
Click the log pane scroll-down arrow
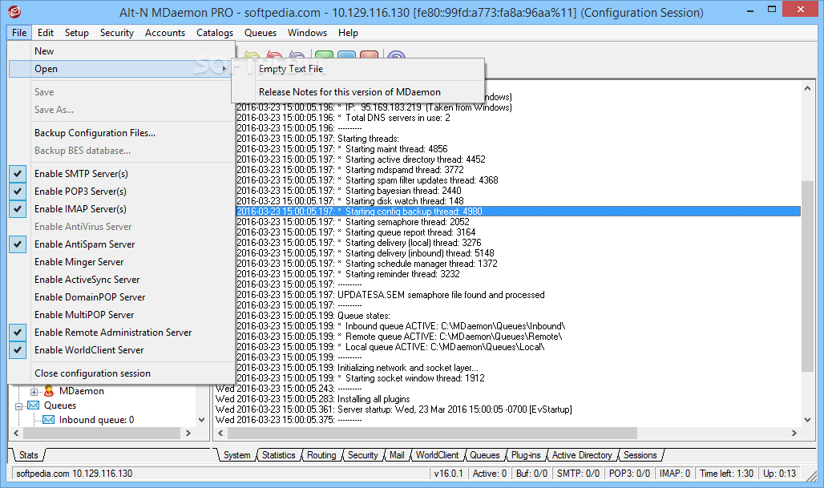tap(807, 420)
